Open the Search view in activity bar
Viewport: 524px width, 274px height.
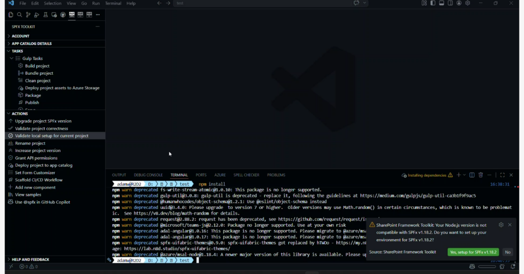pos(19,15)
